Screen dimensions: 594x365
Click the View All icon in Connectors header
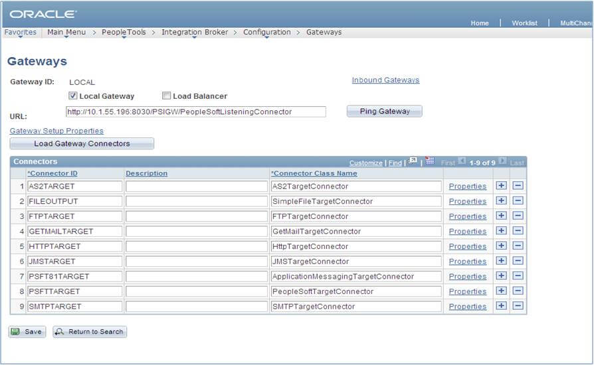tap(413, 161)
